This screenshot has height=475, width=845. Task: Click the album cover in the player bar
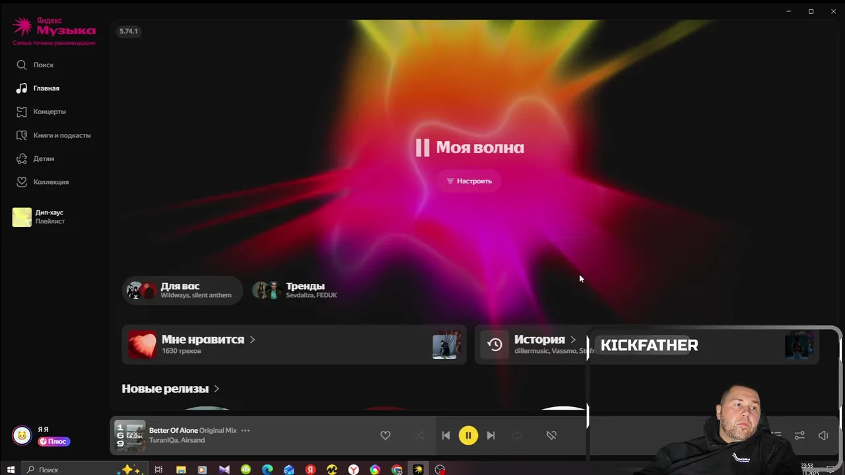click(x=130, y=435)
